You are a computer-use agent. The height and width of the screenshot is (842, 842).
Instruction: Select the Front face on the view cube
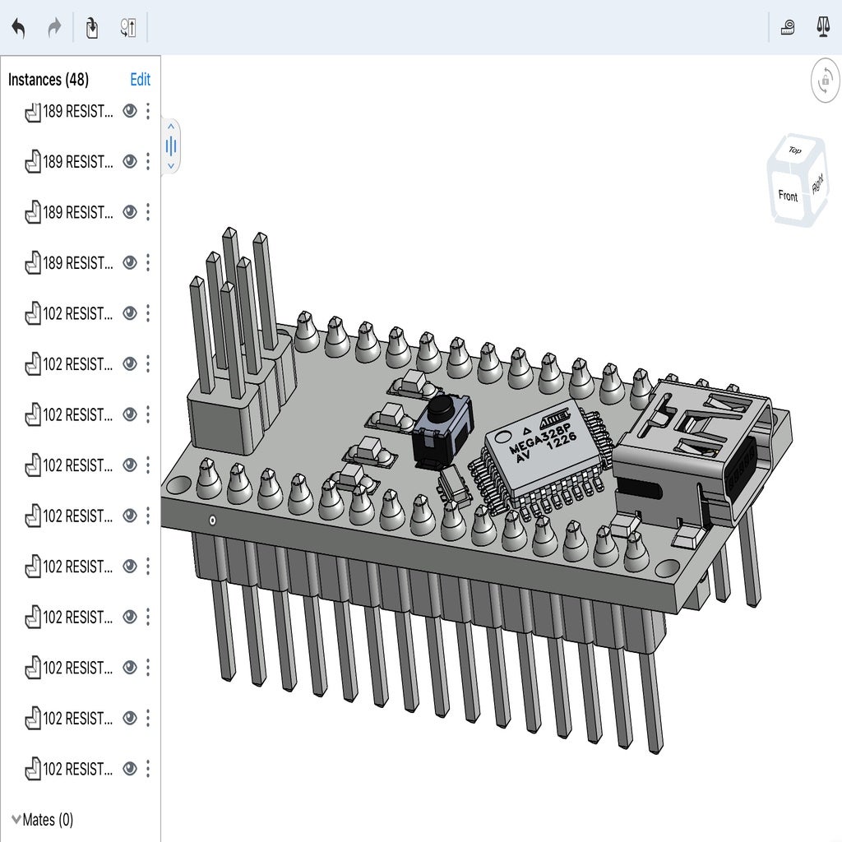tap(788, 196)
